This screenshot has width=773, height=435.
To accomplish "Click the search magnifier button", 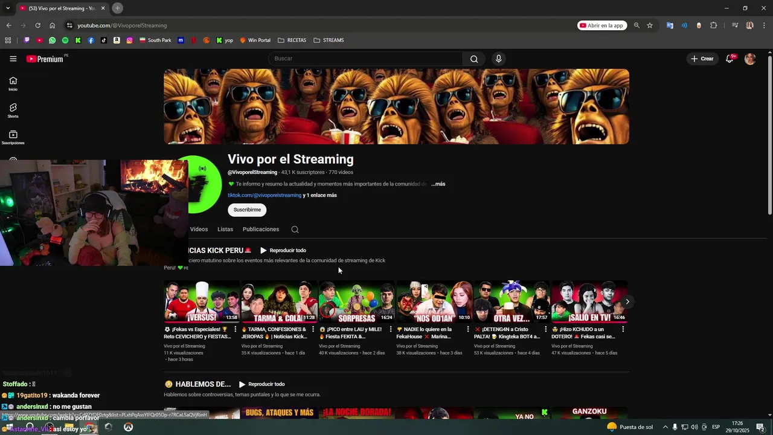I will click(x=474, y=59).
